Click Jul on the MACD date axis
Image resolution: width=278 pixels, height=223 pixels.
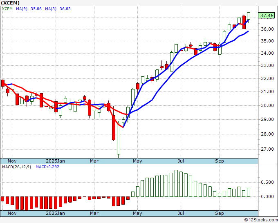pos(181,213)
